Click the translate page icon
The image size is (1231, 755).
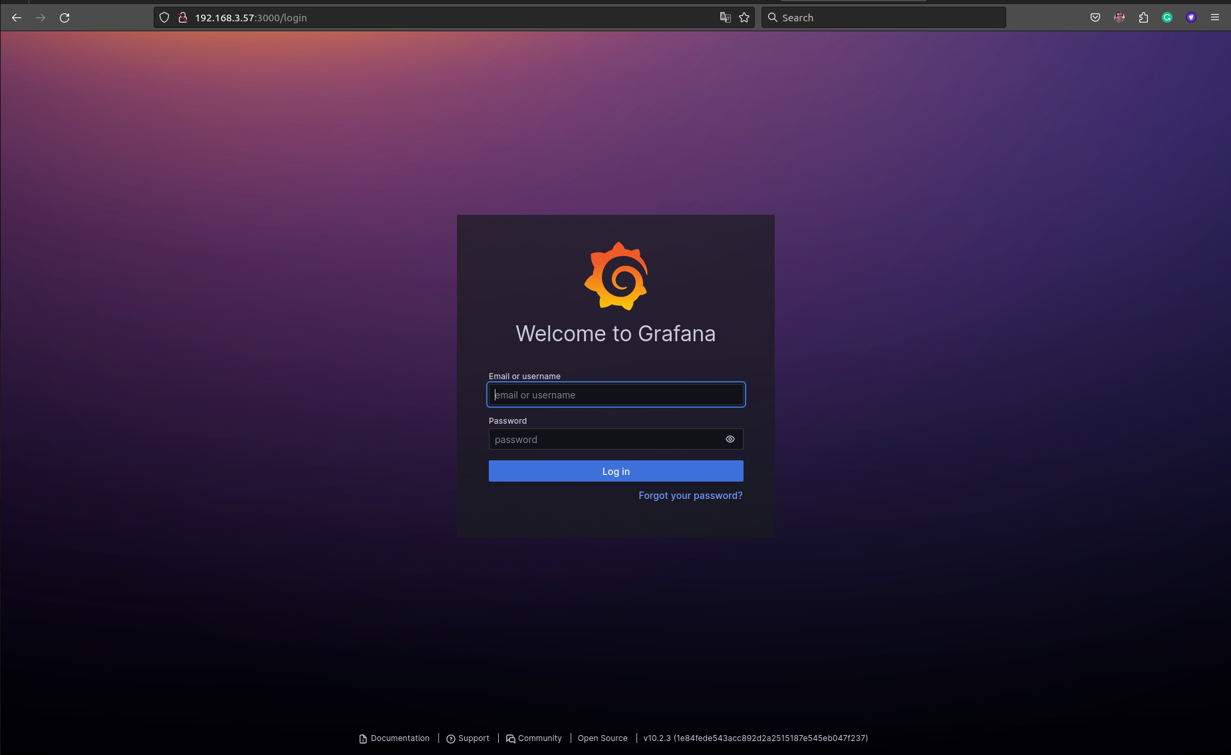[726, 18]
